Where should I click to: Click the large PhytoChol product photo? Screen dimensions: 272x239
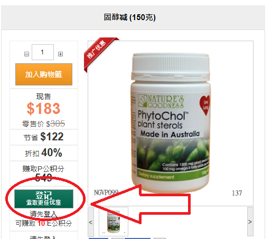(x=171, y=123)
